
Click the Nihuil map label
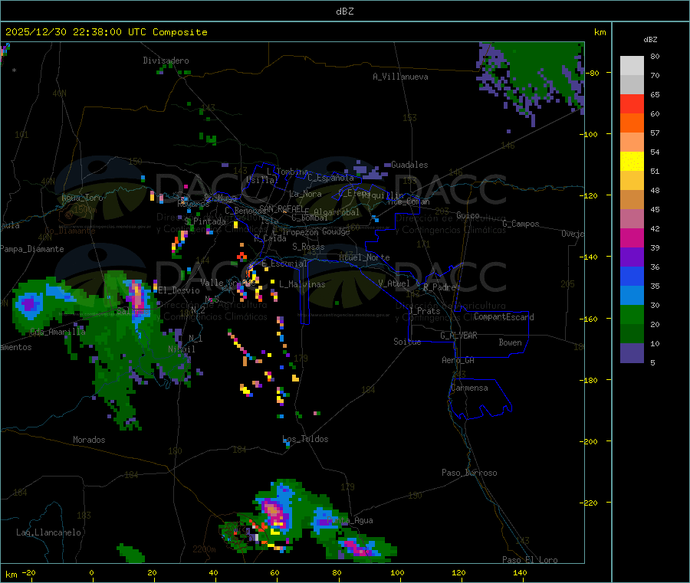coord(182,349)
